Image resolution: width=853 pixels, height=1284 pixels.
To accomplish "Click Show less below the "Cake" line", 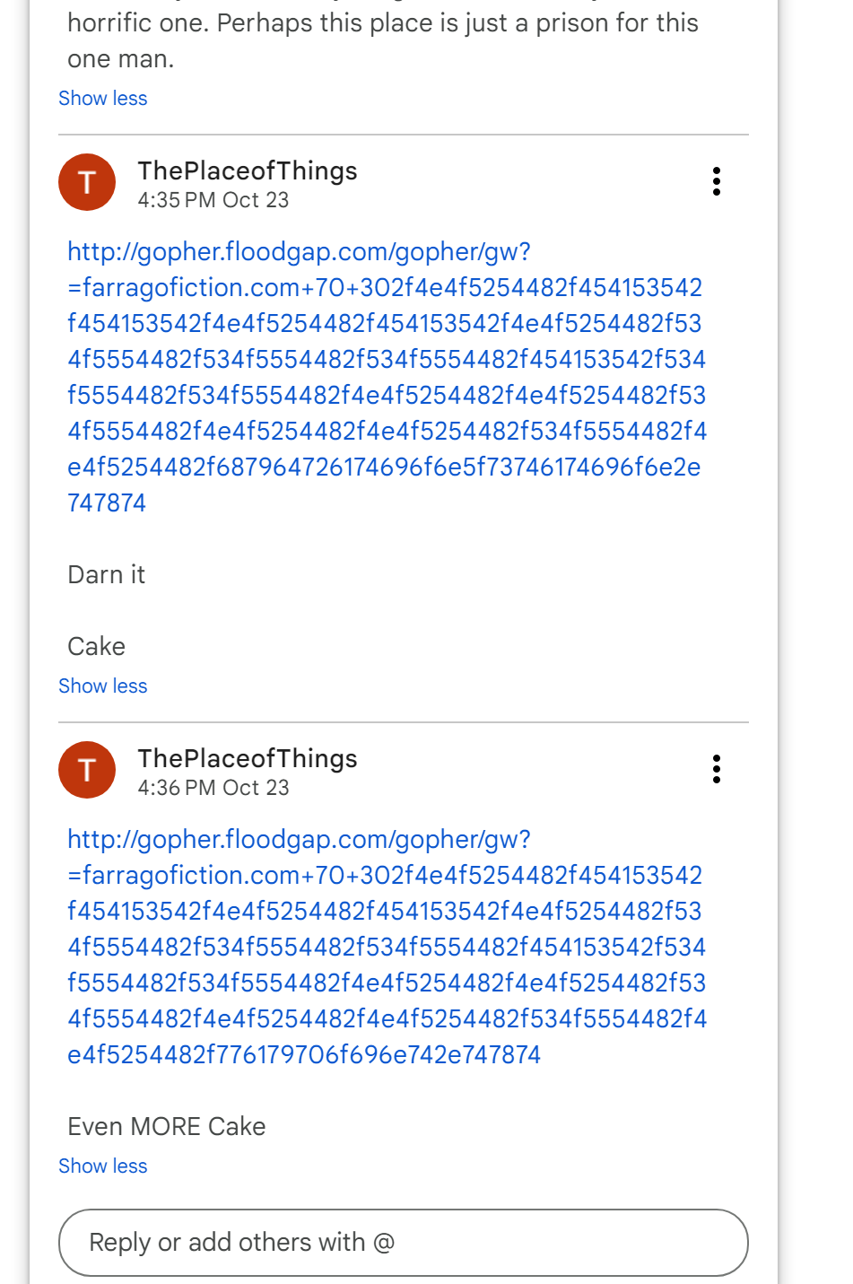I will 102,686.
